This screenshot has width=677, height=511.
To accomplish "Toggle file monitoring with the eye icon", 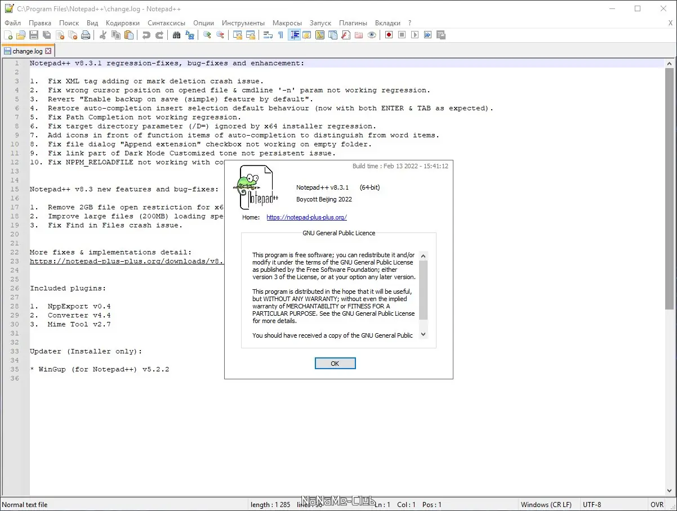I will click(372, 35).
